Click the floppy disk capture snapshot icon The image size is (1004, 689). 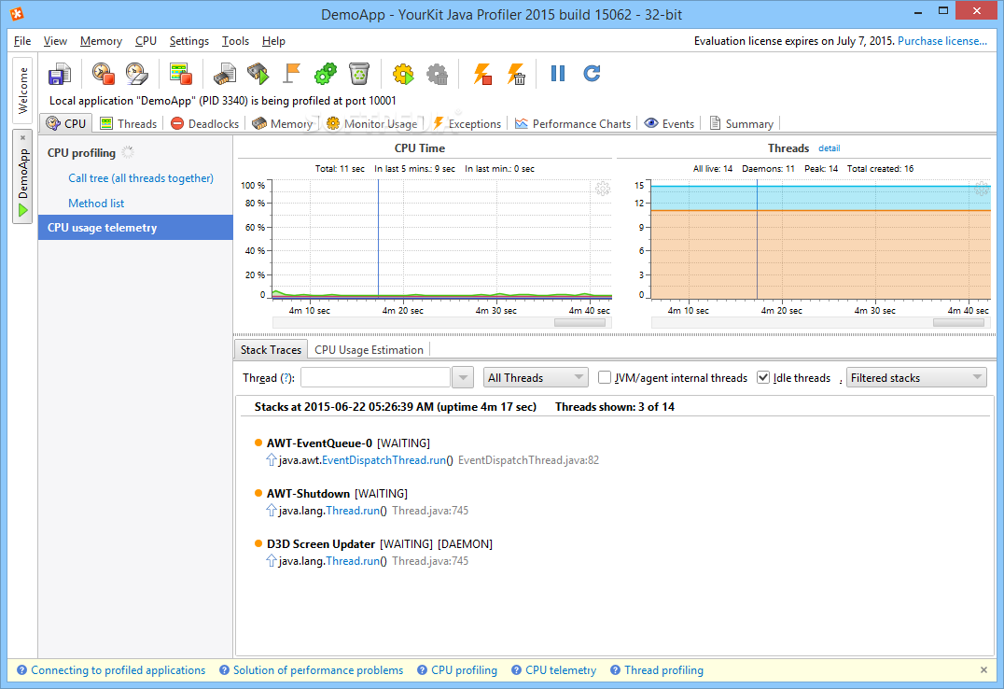pyautogui.click(x=60, y=74)
